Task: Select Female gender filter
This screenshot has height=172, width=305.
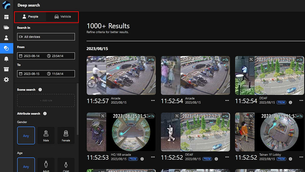Action: 66,136
